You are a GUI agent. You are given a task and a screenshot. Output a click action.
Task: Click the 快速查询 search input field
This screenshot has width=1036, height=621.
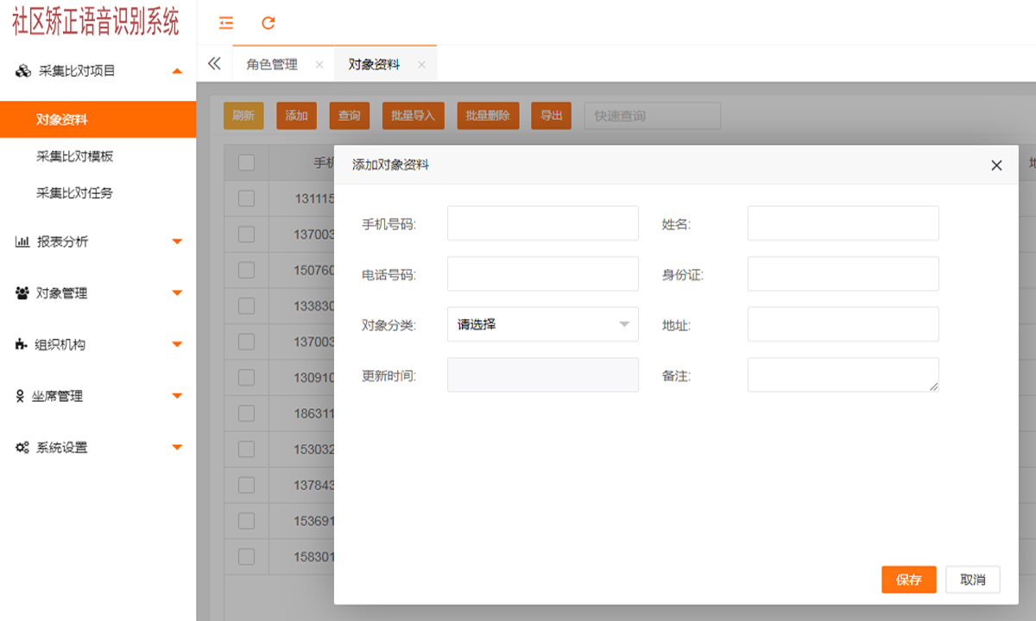pos(652,115)
